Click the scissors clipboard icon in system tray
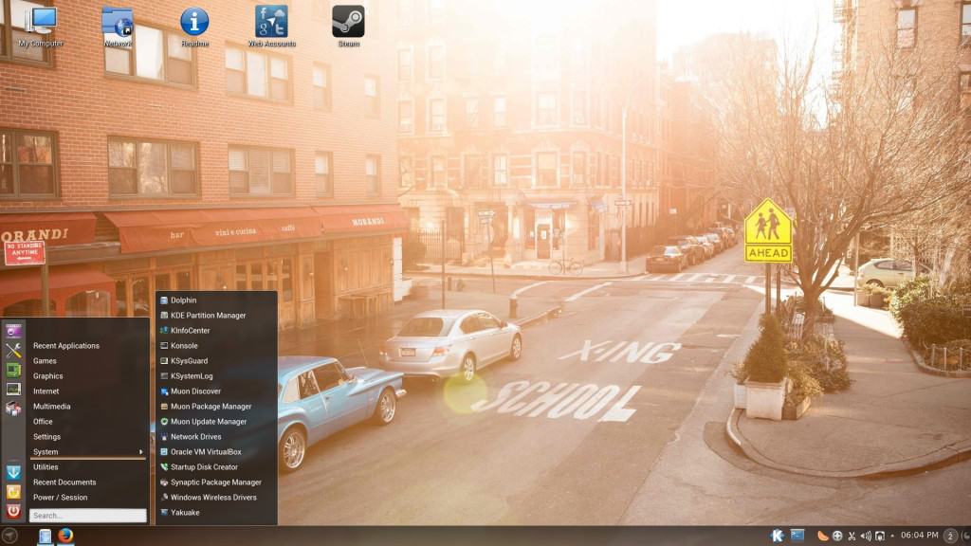This screenshot has width=971, height=546. [x=852, y=536]
